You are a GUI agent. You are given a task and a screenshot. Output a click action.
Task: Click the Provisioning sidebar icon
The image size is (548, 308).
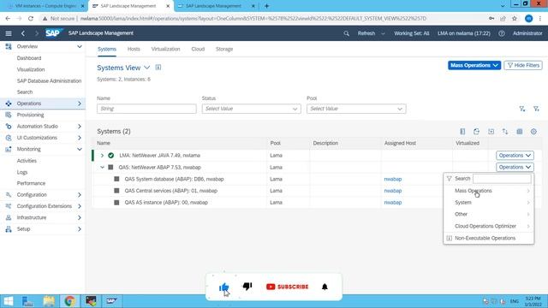pos(9,115)
